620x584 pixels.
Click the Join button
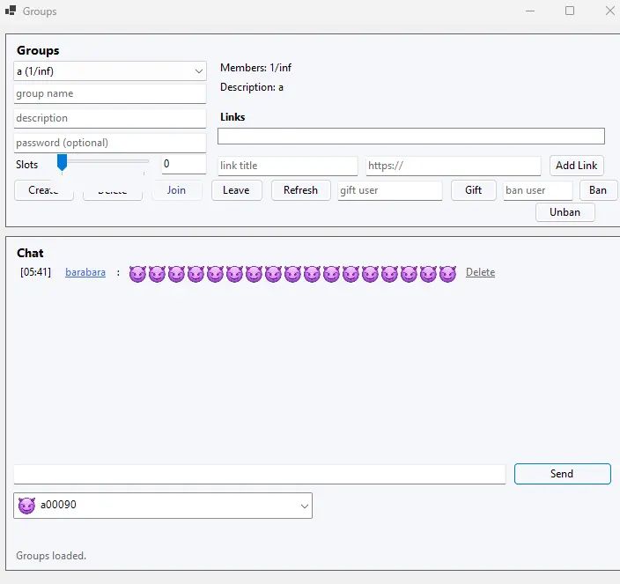pyautogui.click(x=176, y=190)
